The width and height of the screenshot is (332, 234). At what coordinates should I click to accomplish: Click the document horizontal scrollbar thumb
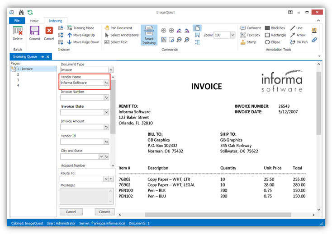pos(218,215)
